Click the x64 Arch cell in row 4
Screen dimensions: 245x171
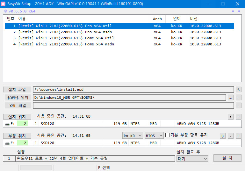pyautogui.click(x=157, y=44)
